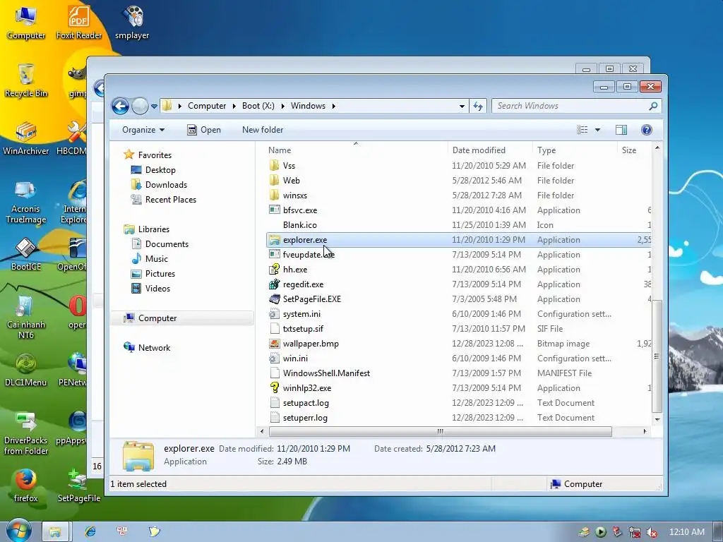Click Computer breadcrumb segment
Image resolution: width=723 pixels, height=542 pixels.
tap(207, 106)
